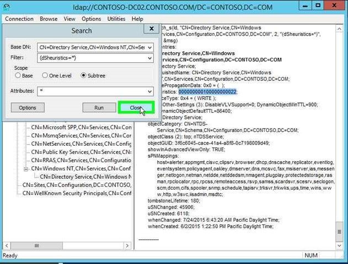Screen dimensions: 348x264
Task: Open the Options menu
Action: (x=91, y=19)
